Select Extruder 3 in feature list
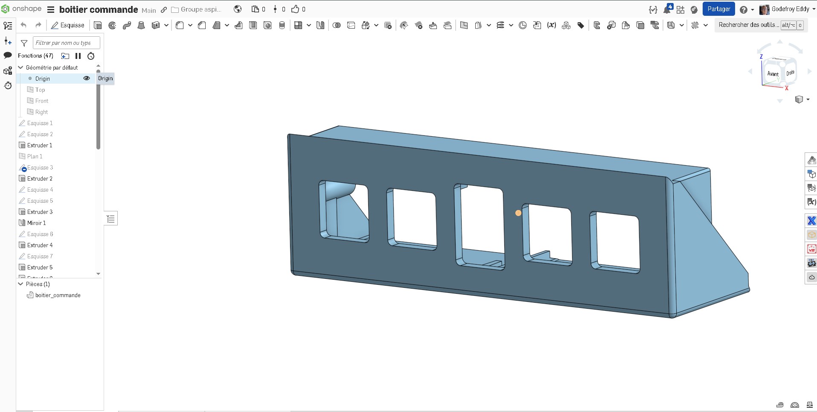The image size is (817, 412). (x=40, y=212)
